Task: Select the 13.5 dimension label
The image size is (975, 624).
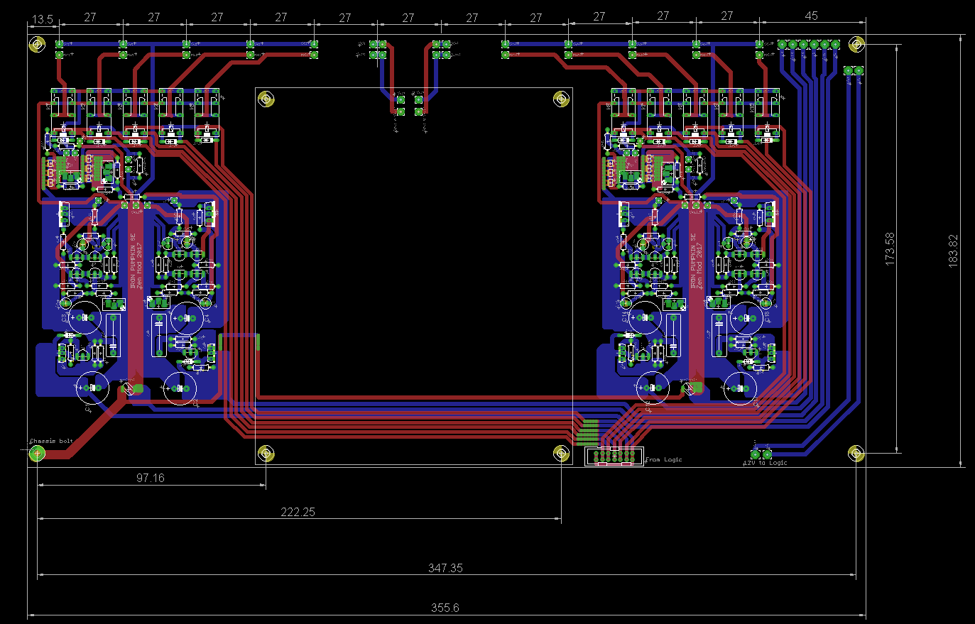Action: point(43,19)
